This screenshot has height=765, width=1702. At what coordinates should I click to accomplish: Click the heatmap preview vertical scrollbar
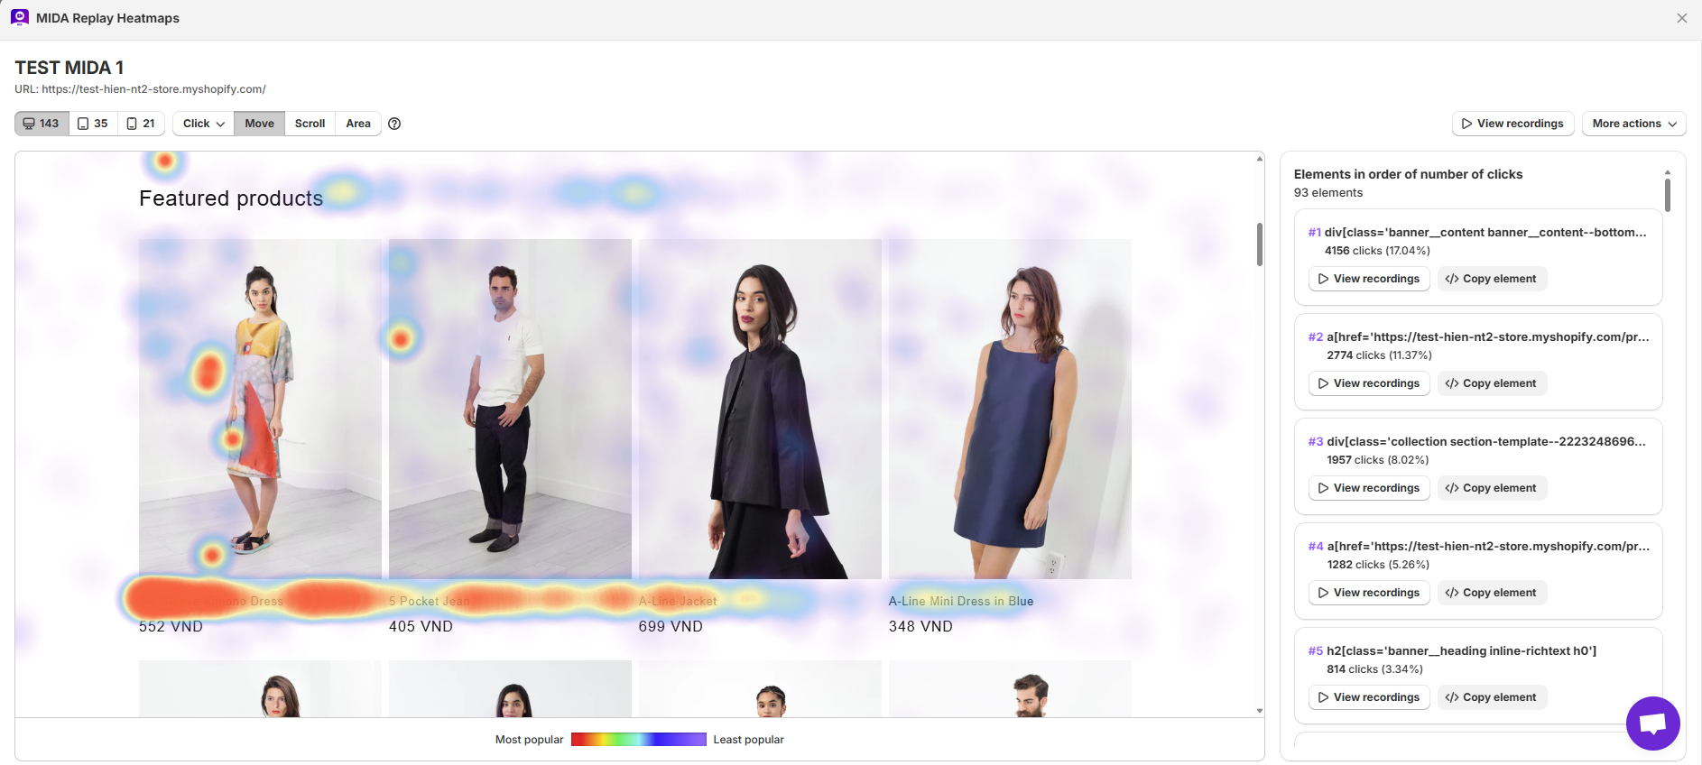click(x=1260, y=244)
